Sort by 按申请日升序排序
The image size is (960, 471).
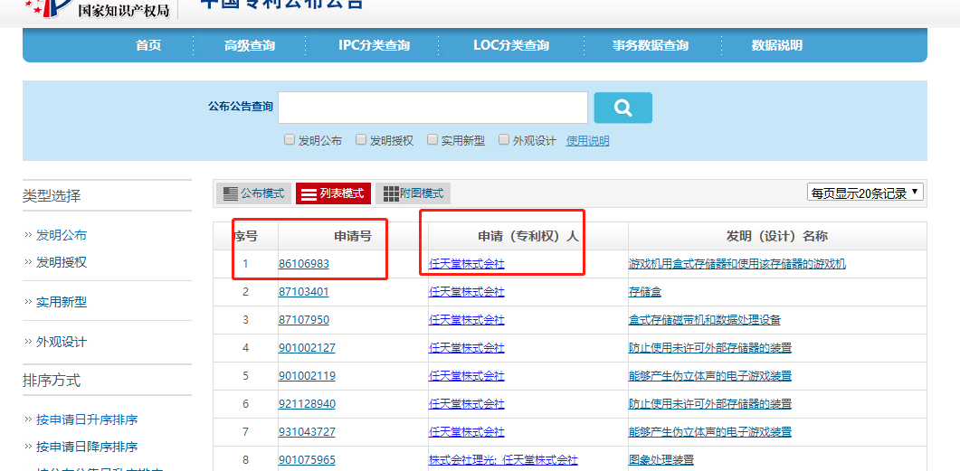87,419
